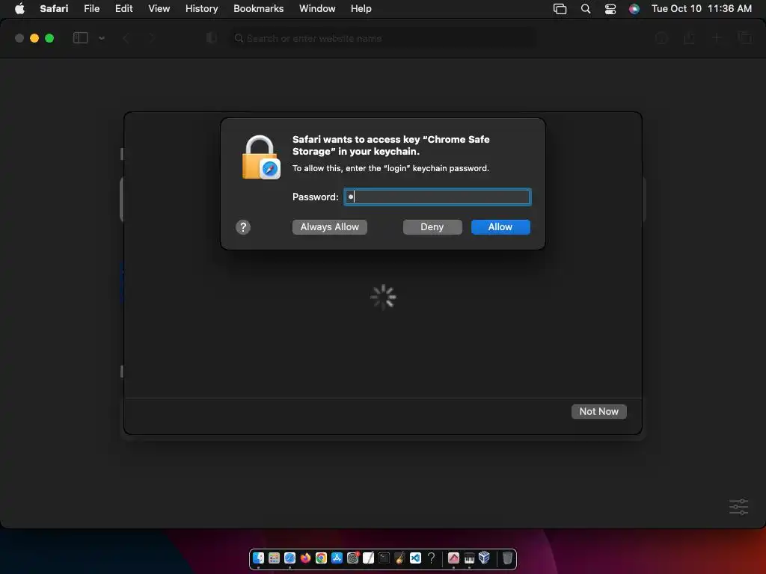Click Safari compass icon in the Dock
Image resolution: width=766 pixels, height=574 pixels.
click(x=289, y=558)
